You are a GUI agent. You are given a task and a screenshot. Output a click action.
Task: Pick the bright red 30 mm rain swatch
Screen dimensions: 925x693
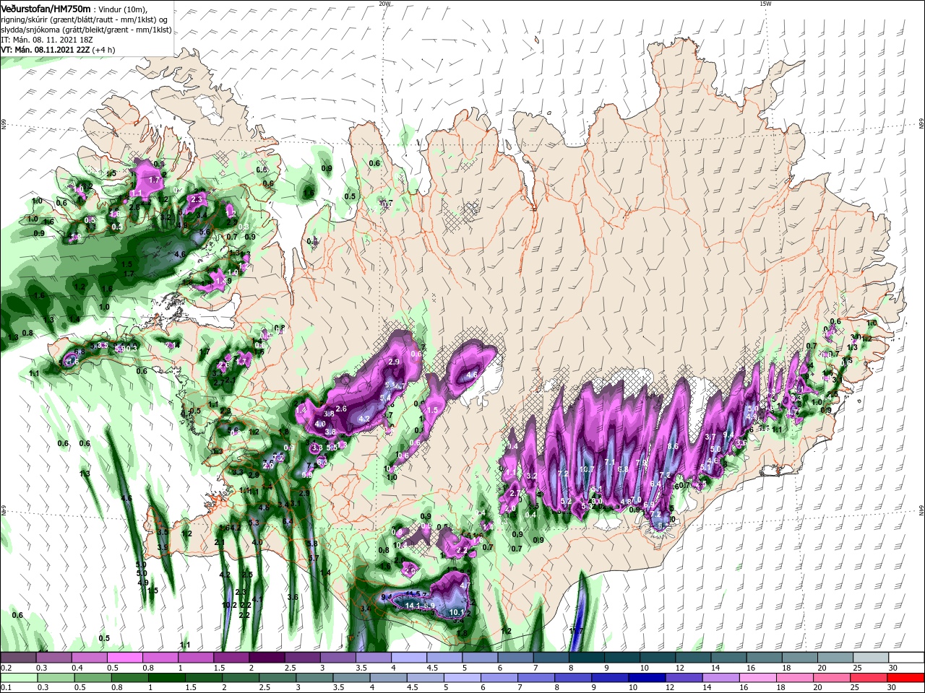907,677
